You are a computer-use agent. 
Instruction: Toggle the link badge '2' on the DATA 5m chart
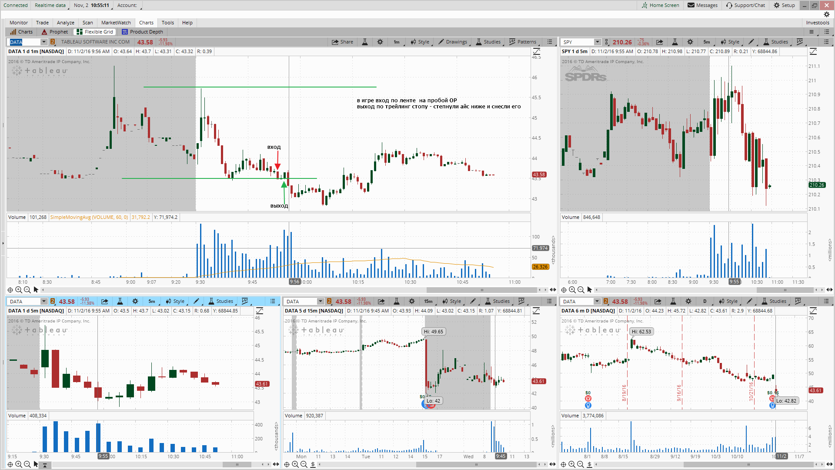click(52, 301)
